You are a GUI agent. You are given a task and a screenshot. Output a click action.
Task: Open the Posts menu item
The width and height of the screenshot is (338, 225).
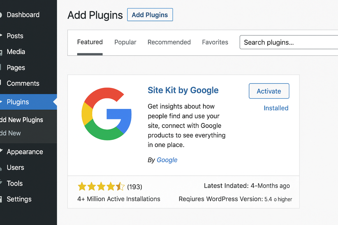coord(15,36)
